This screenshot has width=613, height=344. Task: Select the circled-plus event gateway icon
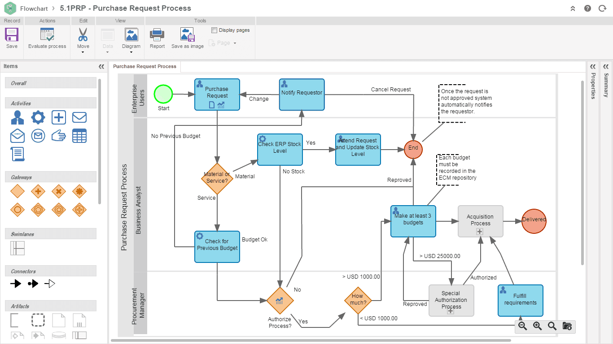pyautogui.click(x=79, y=210)
